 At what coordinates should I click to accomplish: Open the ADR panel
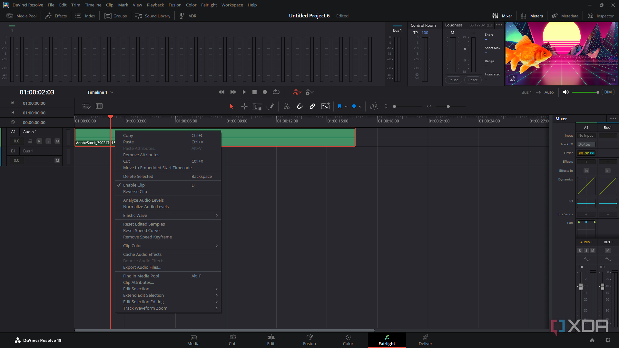coord(188,16)
